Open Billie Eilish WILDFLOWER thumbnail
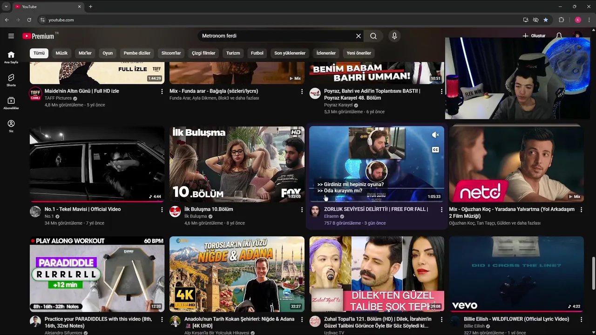Viewport: 596px width, 335px height. (516, 274)
